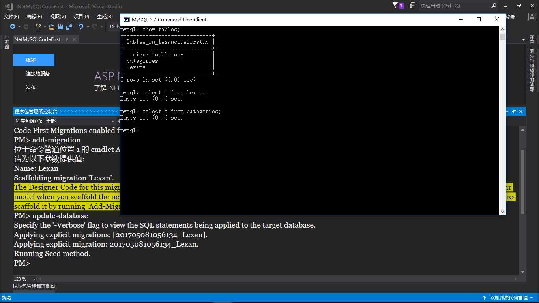Viewport: 539px width, 303px height.
Task: Select the 连接的服务 connected services tab
Action: (38, 74)
